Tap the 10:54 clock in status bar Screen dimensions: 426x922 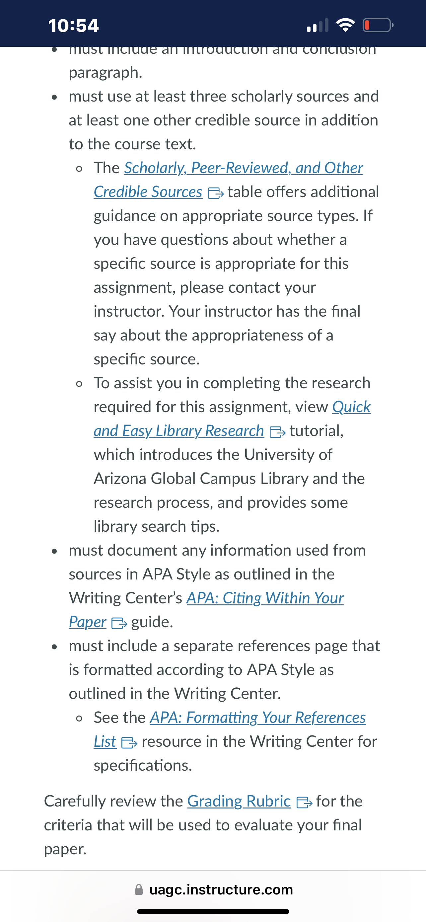pos(73,26)
